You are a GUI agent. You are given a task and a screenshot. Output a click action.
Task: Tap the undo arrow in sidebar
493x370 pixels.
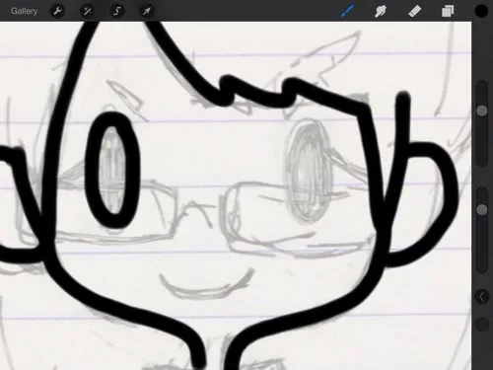[482, 297]
